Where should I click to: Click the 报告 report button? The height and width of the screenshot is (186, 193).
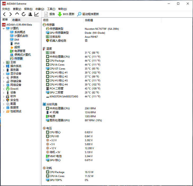tap(49, 14)
